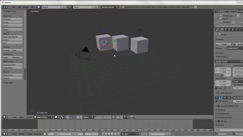This screenshot has height=137, width=243.
Task: Open the No Sync dropdown
Action: [129, 134]
